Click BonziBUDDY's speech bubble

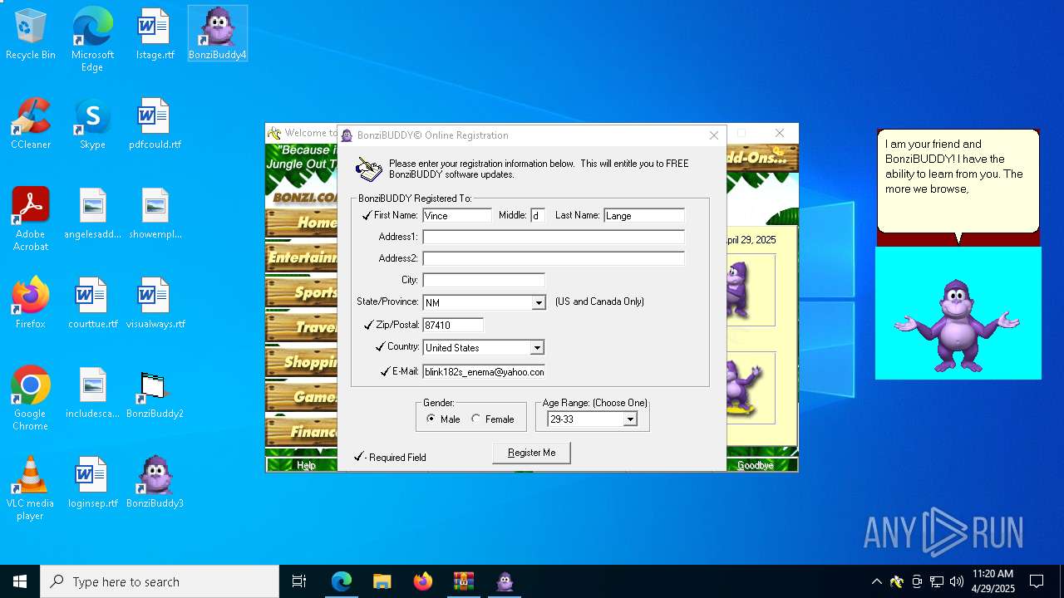click(958, 181)
